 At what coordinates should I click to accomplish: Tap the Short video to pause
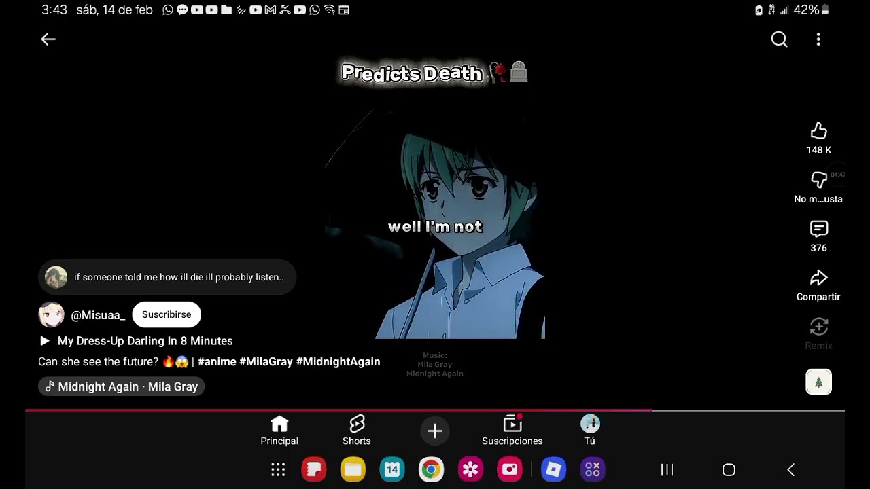pos(435,224)
